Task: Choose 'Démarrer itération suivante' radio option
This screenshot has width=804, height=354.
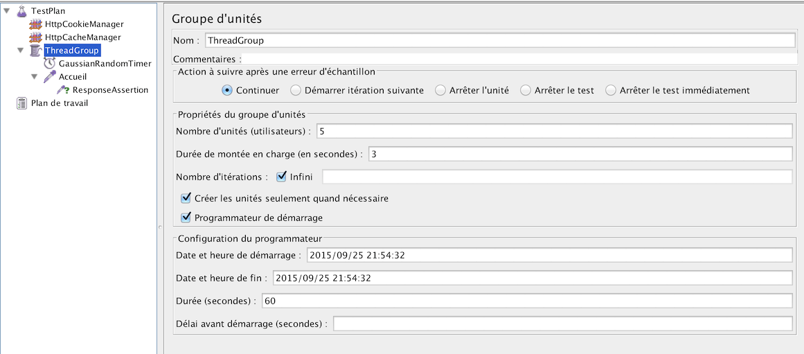Action: pos(296,90)
